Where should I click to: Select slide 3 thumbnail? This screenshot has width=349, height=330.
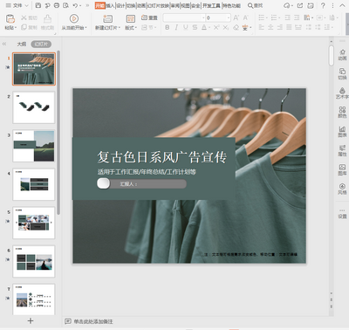point(34,146)
